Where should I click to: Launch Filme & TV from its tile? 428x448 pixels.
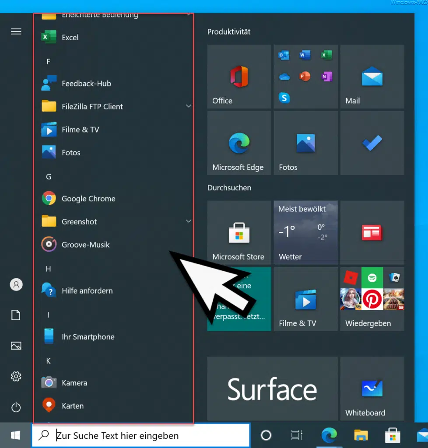(x=305, y=299)
